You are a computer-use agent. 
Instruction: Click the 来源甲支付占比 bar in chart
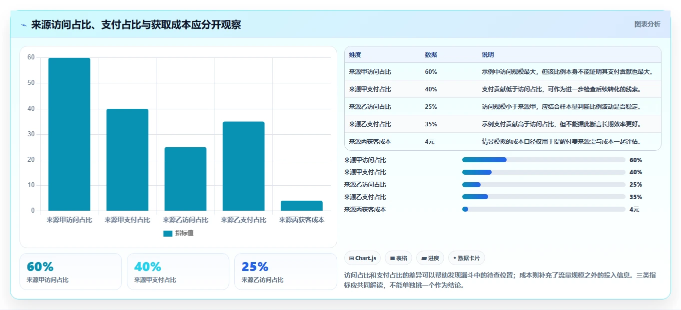pos(127,160)
